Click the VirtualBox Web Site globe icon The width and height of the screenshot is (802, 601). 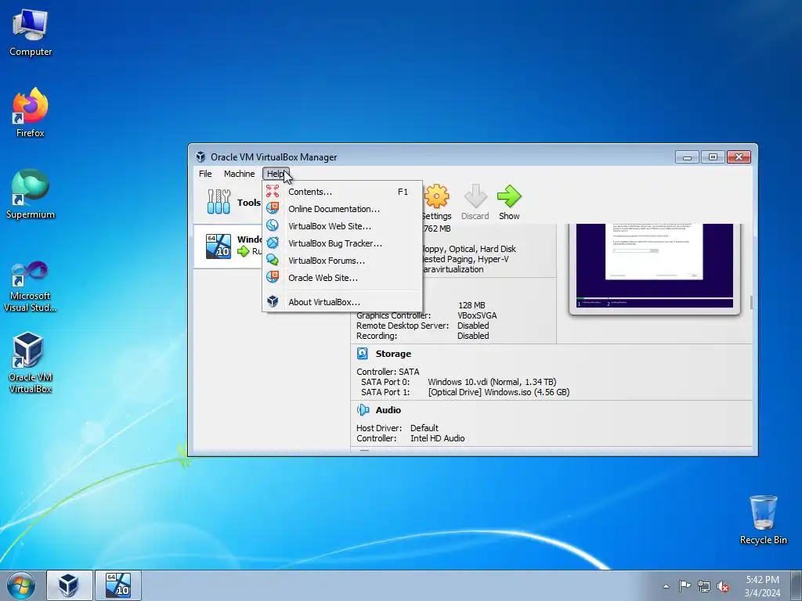273,225
